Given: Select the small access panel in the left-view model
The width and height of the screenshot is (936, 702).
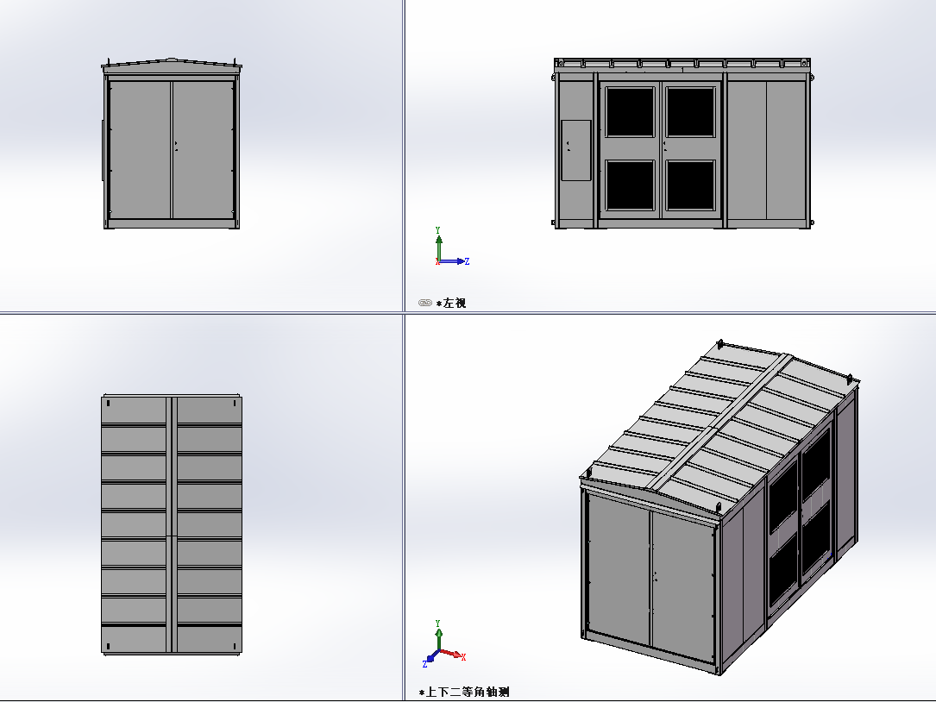Looking at the screenshot, I should [576, 150].
